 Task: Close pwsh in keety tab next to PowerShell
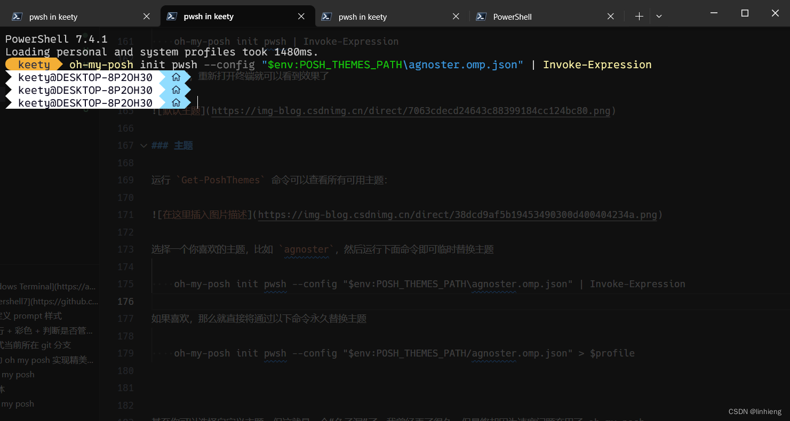[x=456, y=17]
